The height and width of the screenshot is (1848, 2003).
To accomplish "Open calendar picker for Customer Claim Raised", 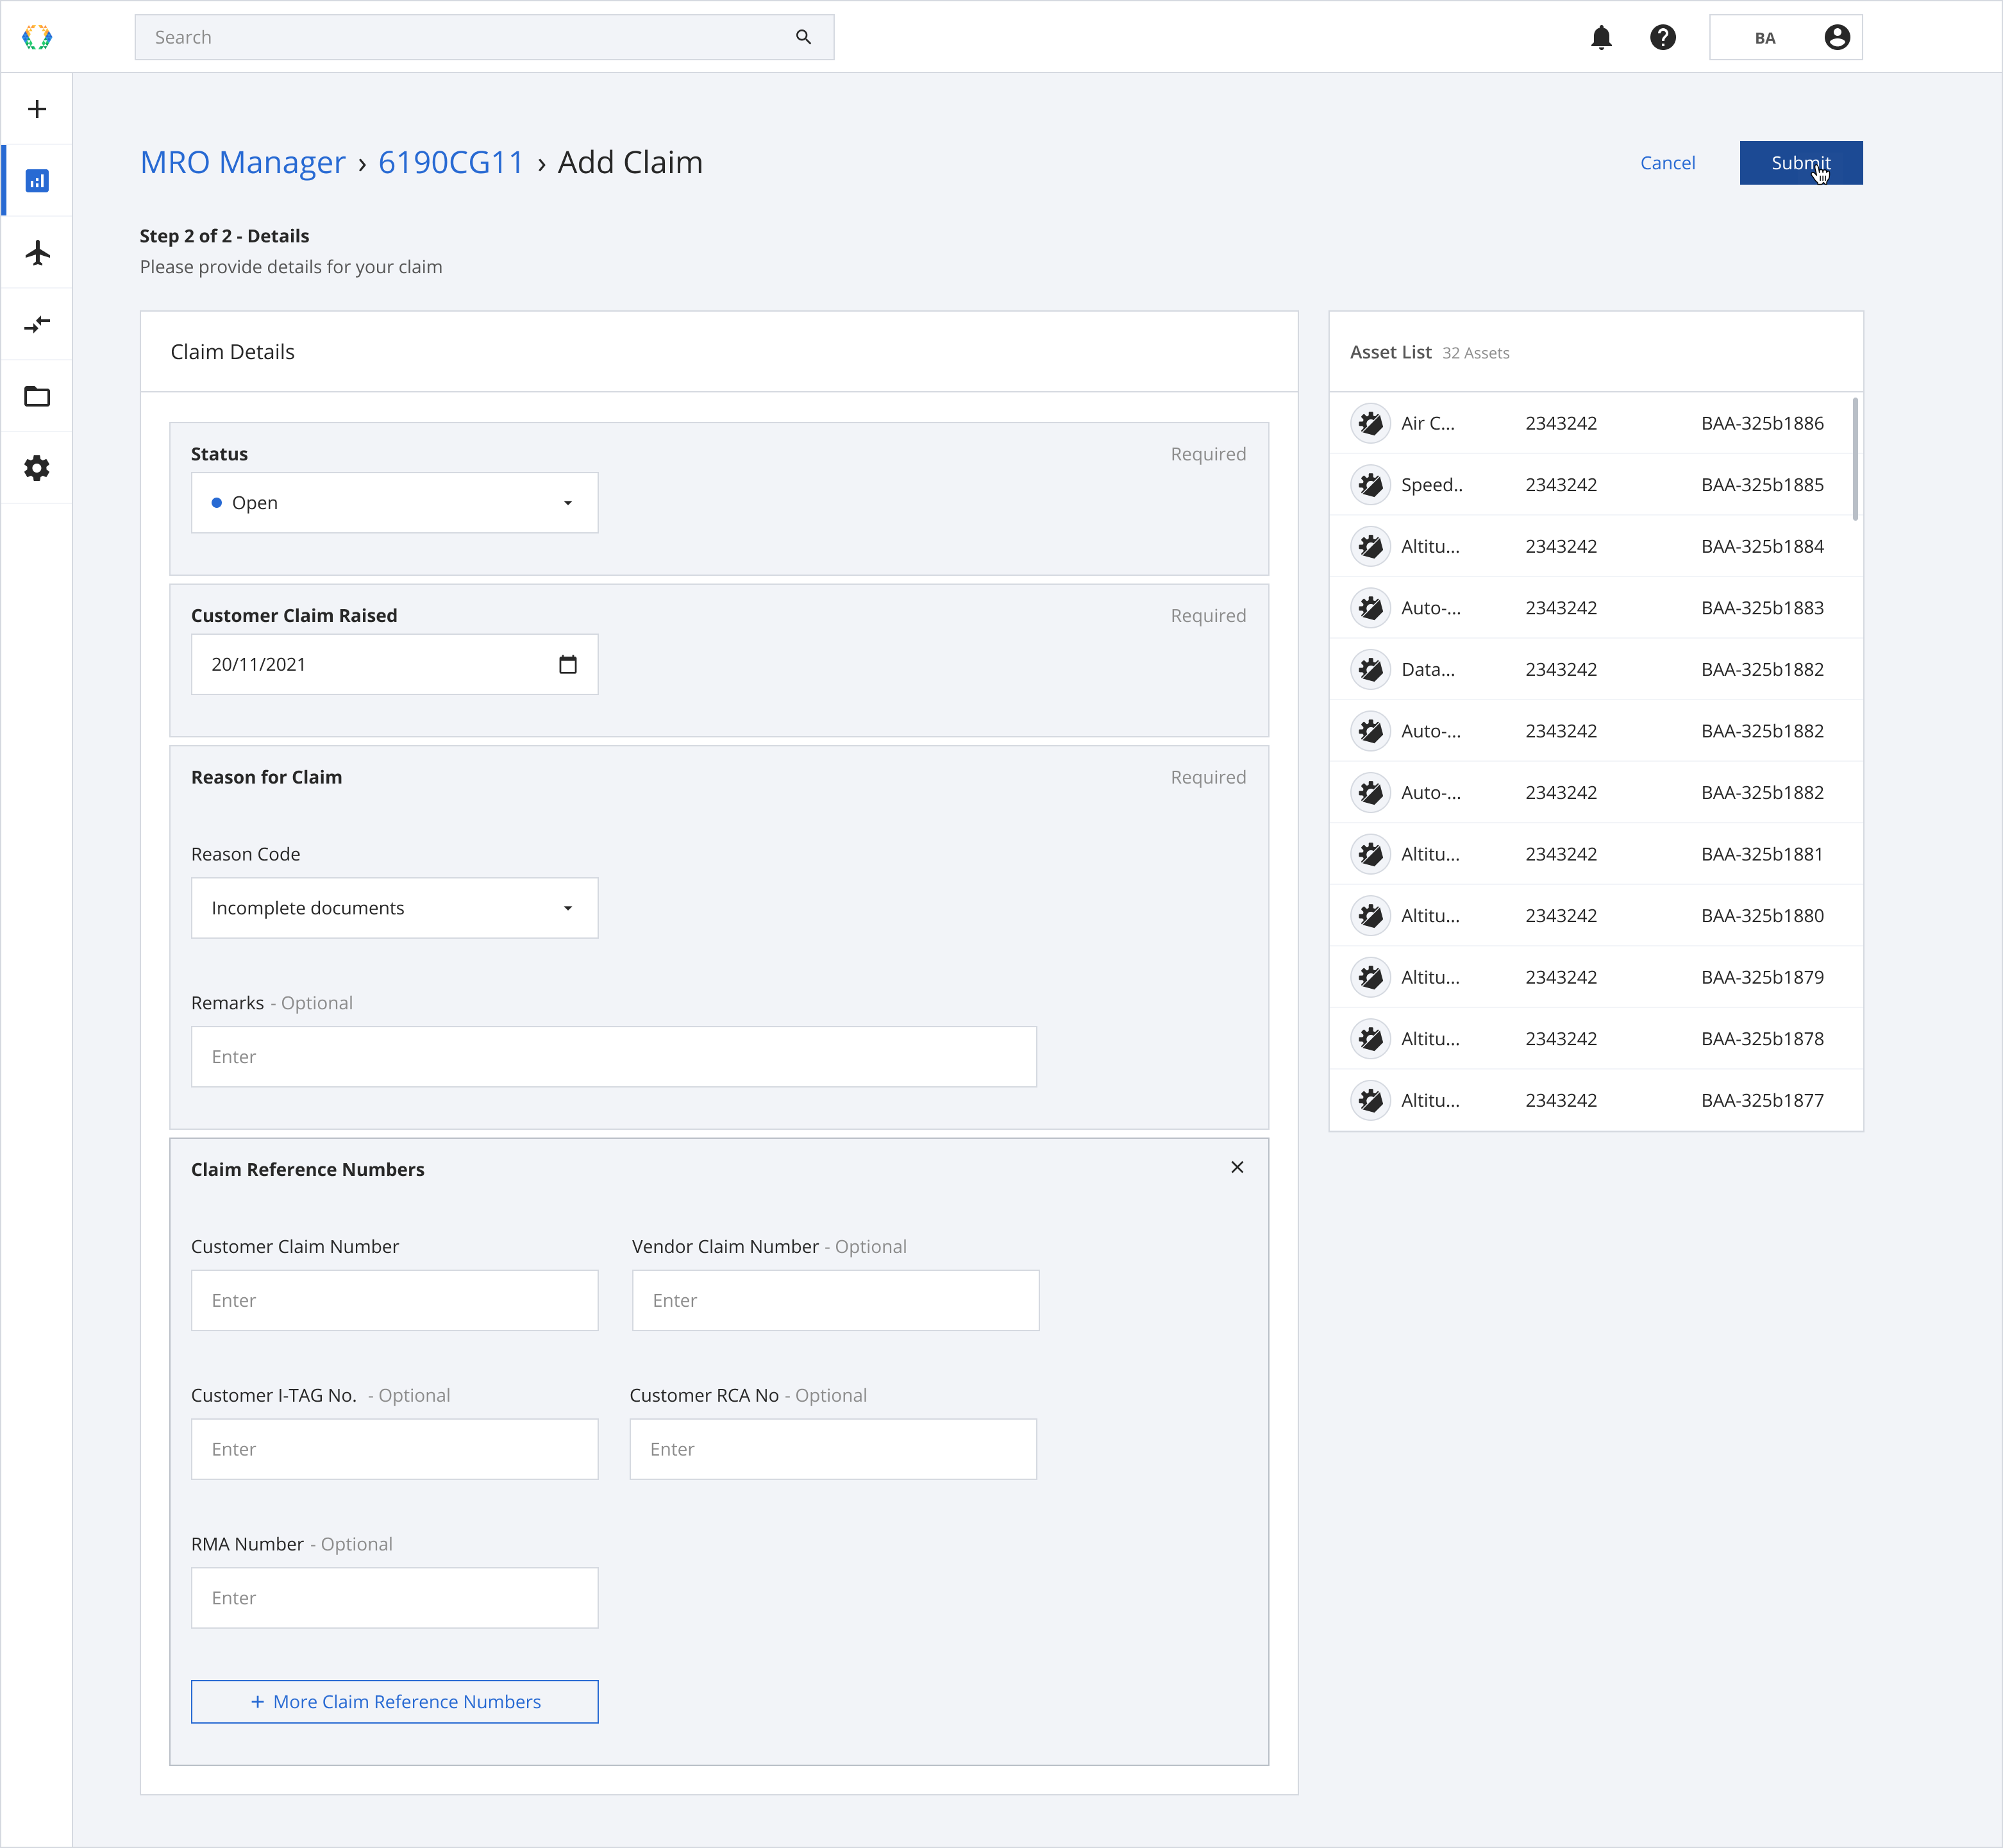I will (568, 664).
